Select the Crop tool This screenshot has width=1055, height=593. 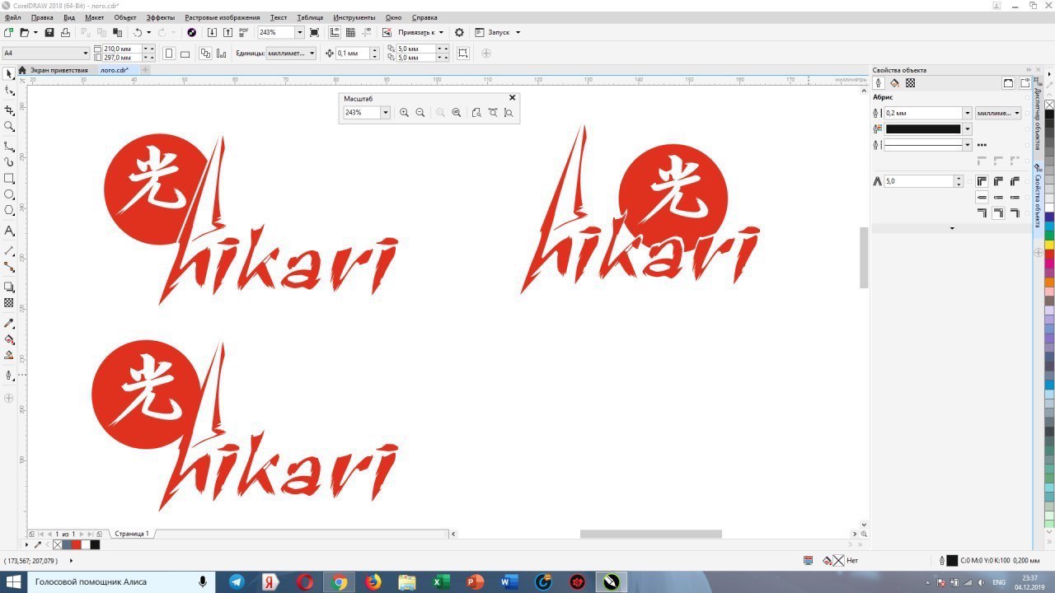[x=9, y=110]
